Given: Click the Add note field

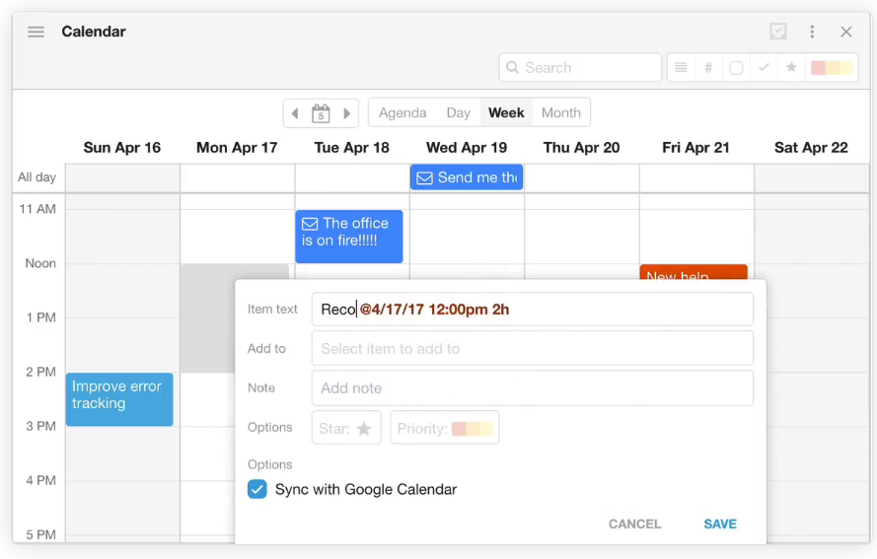Looking at the screenshot, I should point(532,388).
